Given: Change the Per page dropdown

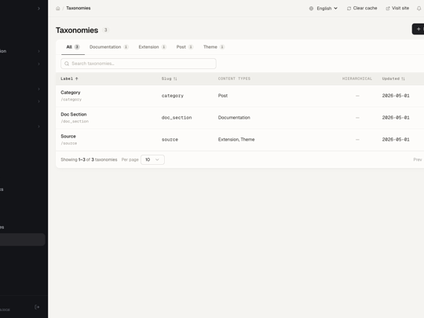Looking at the screenshot, I should point(152,159).
